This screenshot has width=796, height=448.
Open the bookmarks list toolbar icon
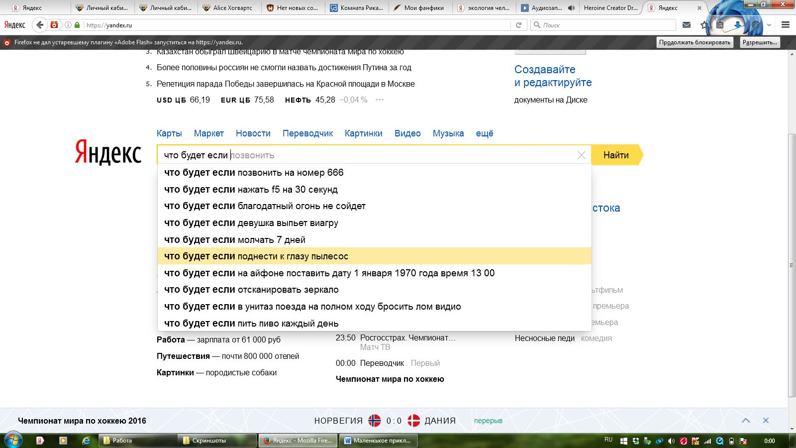(x=720, y=25)
